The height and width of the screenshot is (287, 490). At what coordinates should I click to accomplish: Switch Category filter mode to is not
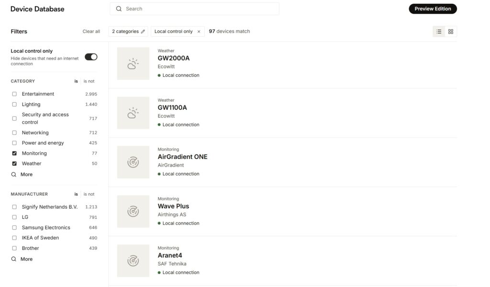(89, 81)
